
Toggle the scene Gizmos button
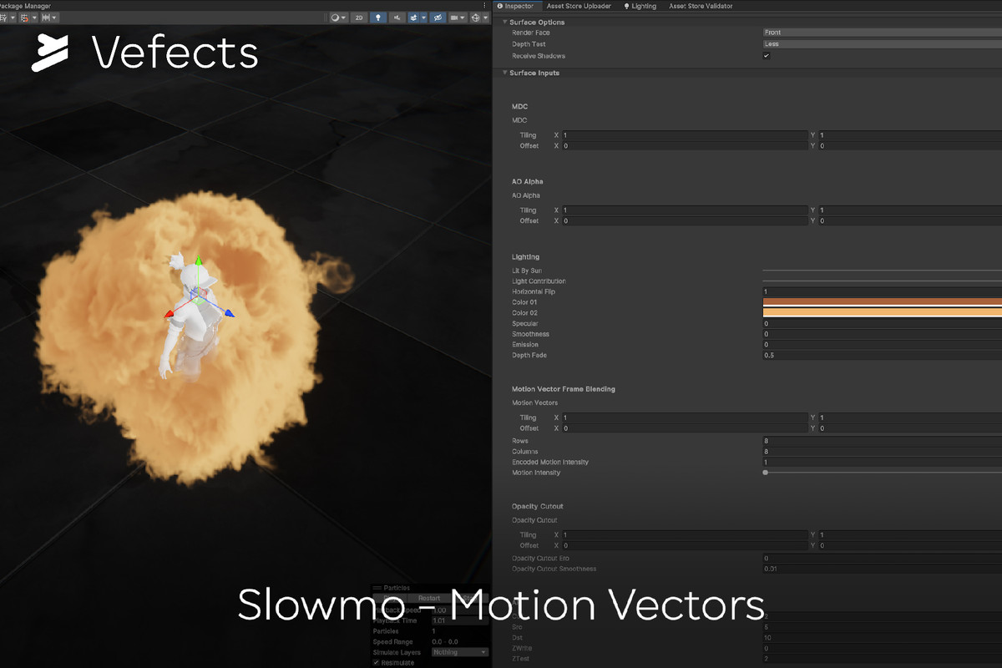pyautogui.click(x=476, y=17)
